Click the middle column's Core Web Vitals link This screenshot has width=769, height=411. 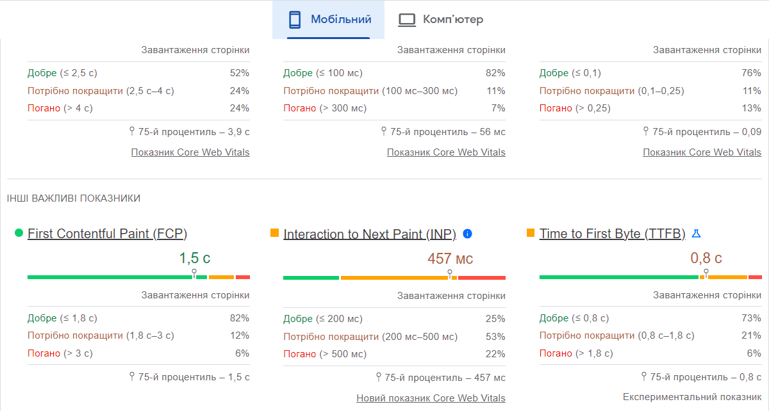coord(446,152)
